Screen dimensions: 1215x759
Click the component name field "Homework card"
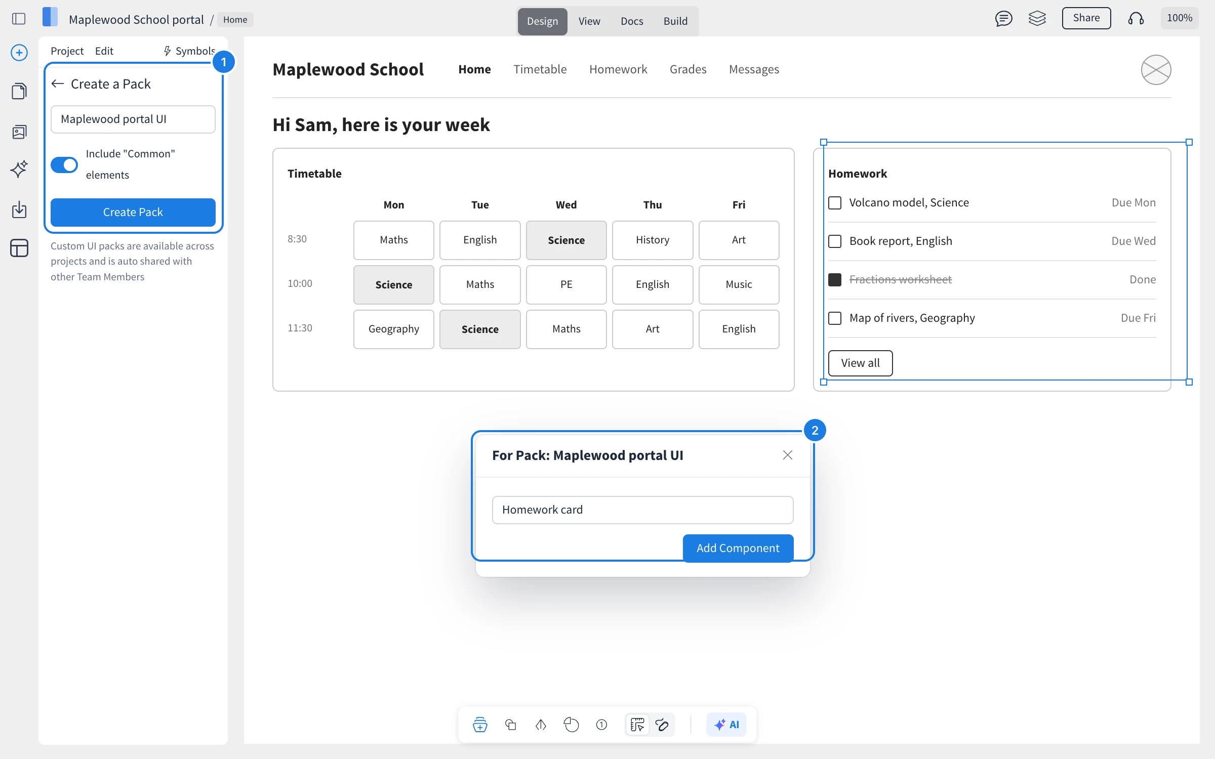642,510
